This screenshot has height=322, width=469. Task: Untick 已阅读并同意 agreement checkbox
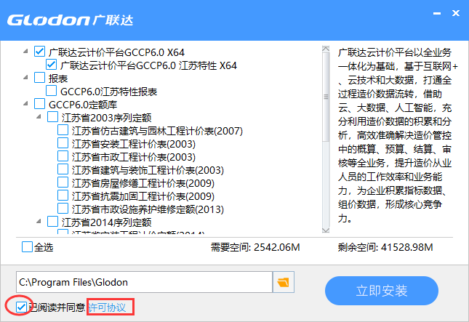coord(21,307)
